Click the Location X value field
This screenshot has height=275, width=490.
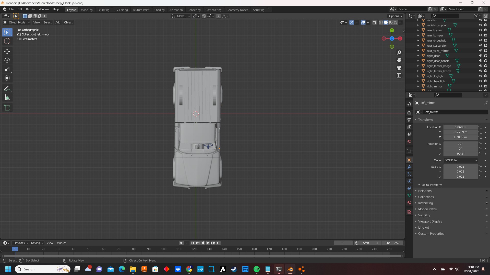pos(460,127)
